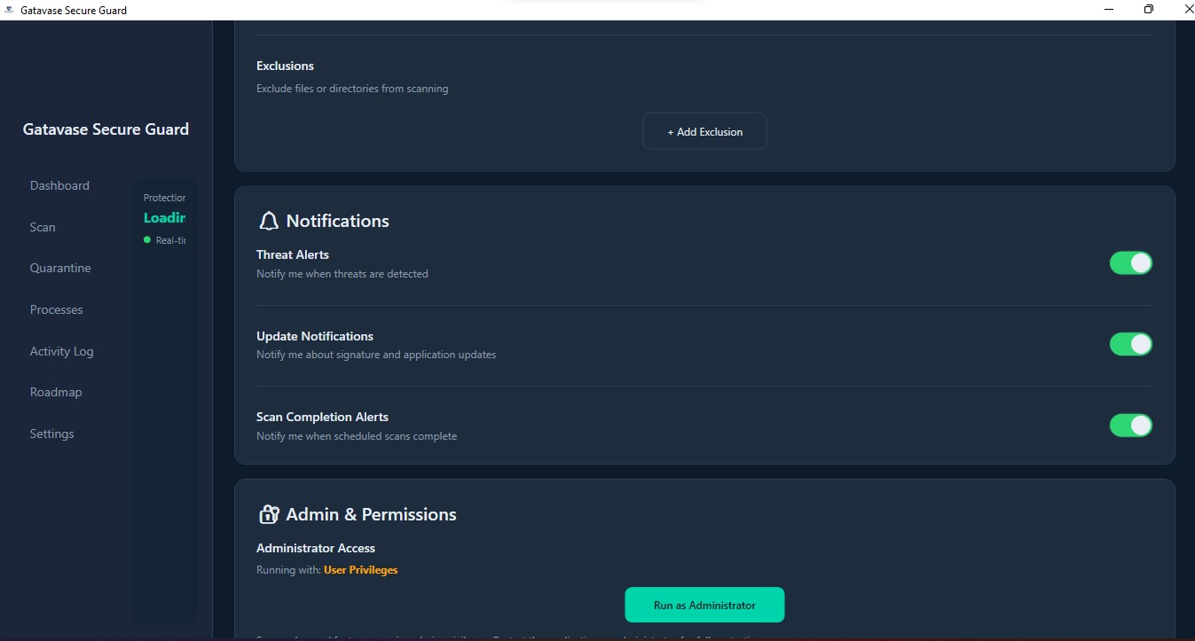Viewport: 1195px width, 641px height.
Task: Turn off Update Notifications switch
Action: point(1130,344)
